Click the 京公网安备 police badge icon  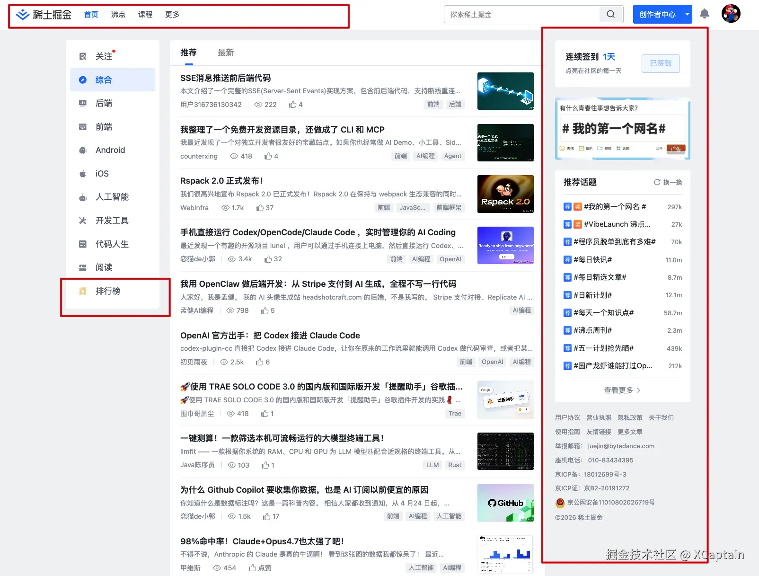tap(560, 503)
